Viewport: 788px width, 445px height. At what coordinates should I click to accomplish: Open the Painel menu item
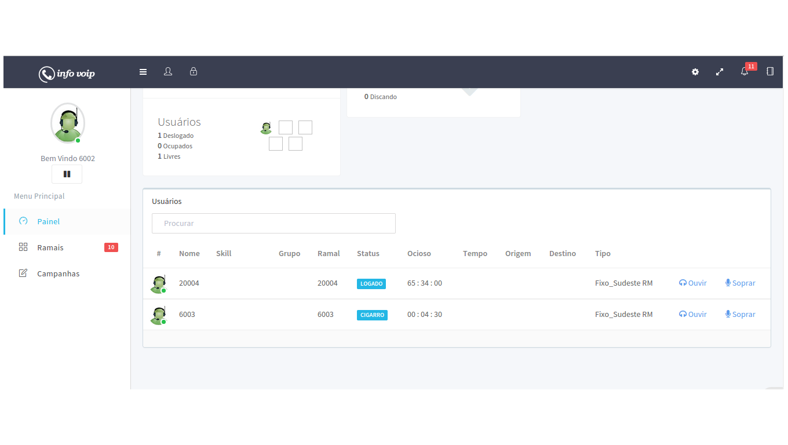(49, 221)
